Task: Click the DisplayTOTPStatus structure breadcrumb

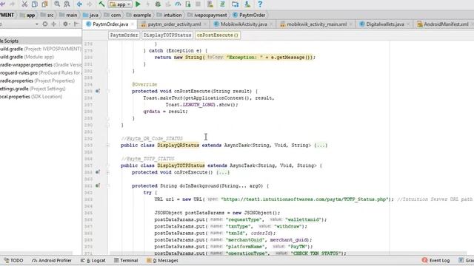Action: (167, 35)
